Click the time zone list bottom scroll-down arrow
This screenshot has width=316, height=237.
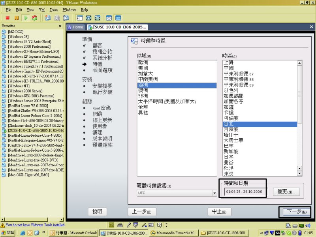300,173
